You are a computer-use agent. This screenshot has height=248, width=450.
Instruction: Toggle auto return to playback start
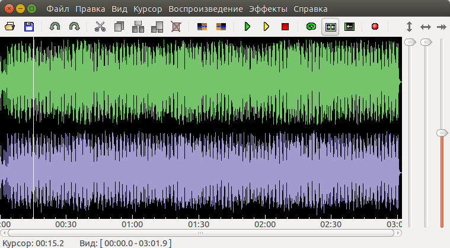click(349, 27)
